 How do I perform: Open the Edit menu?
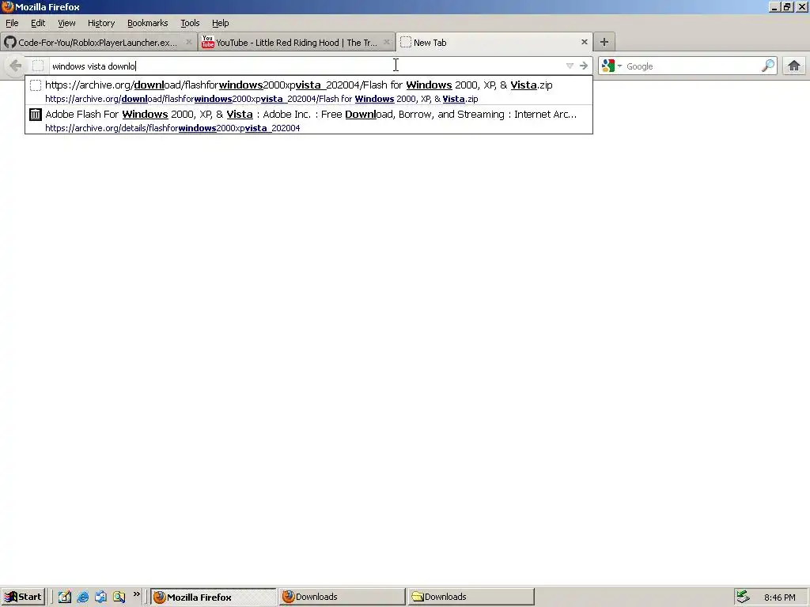pos(38,23)
